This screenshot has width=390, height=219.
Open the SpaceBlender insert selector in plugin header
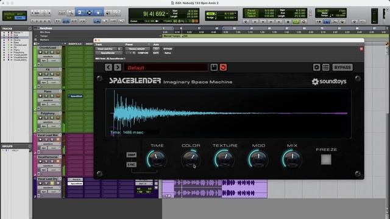click(x=108, y=53)
